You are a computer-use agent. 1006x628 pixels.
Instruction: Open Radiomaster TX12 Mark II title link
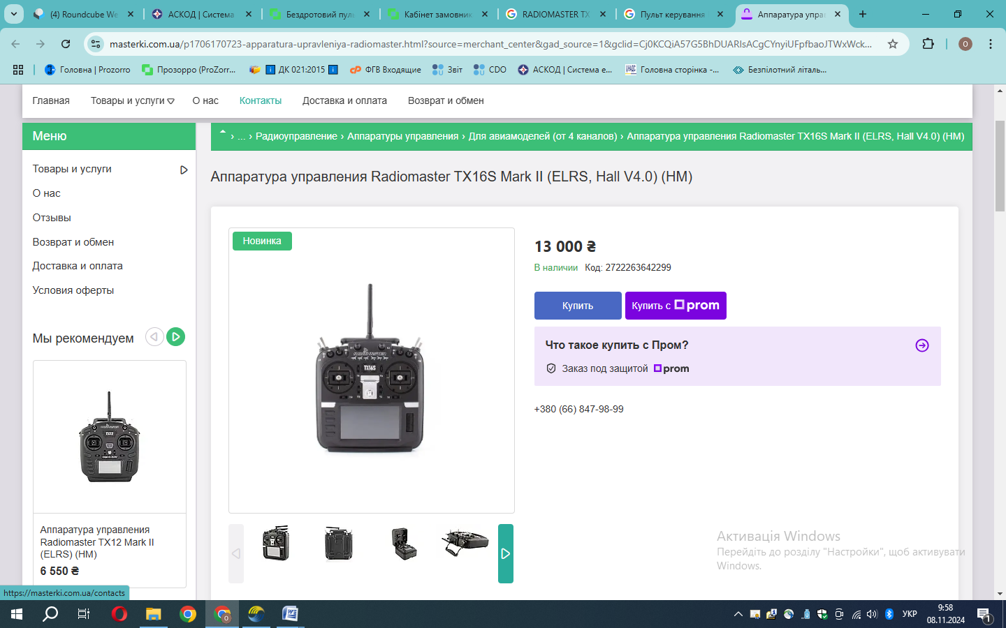[x=97, y=542]
